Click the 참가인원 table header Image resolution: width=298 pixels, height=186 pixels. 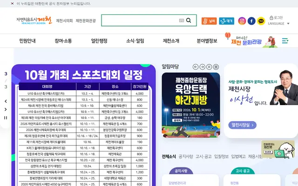click(x=140, y=86)
